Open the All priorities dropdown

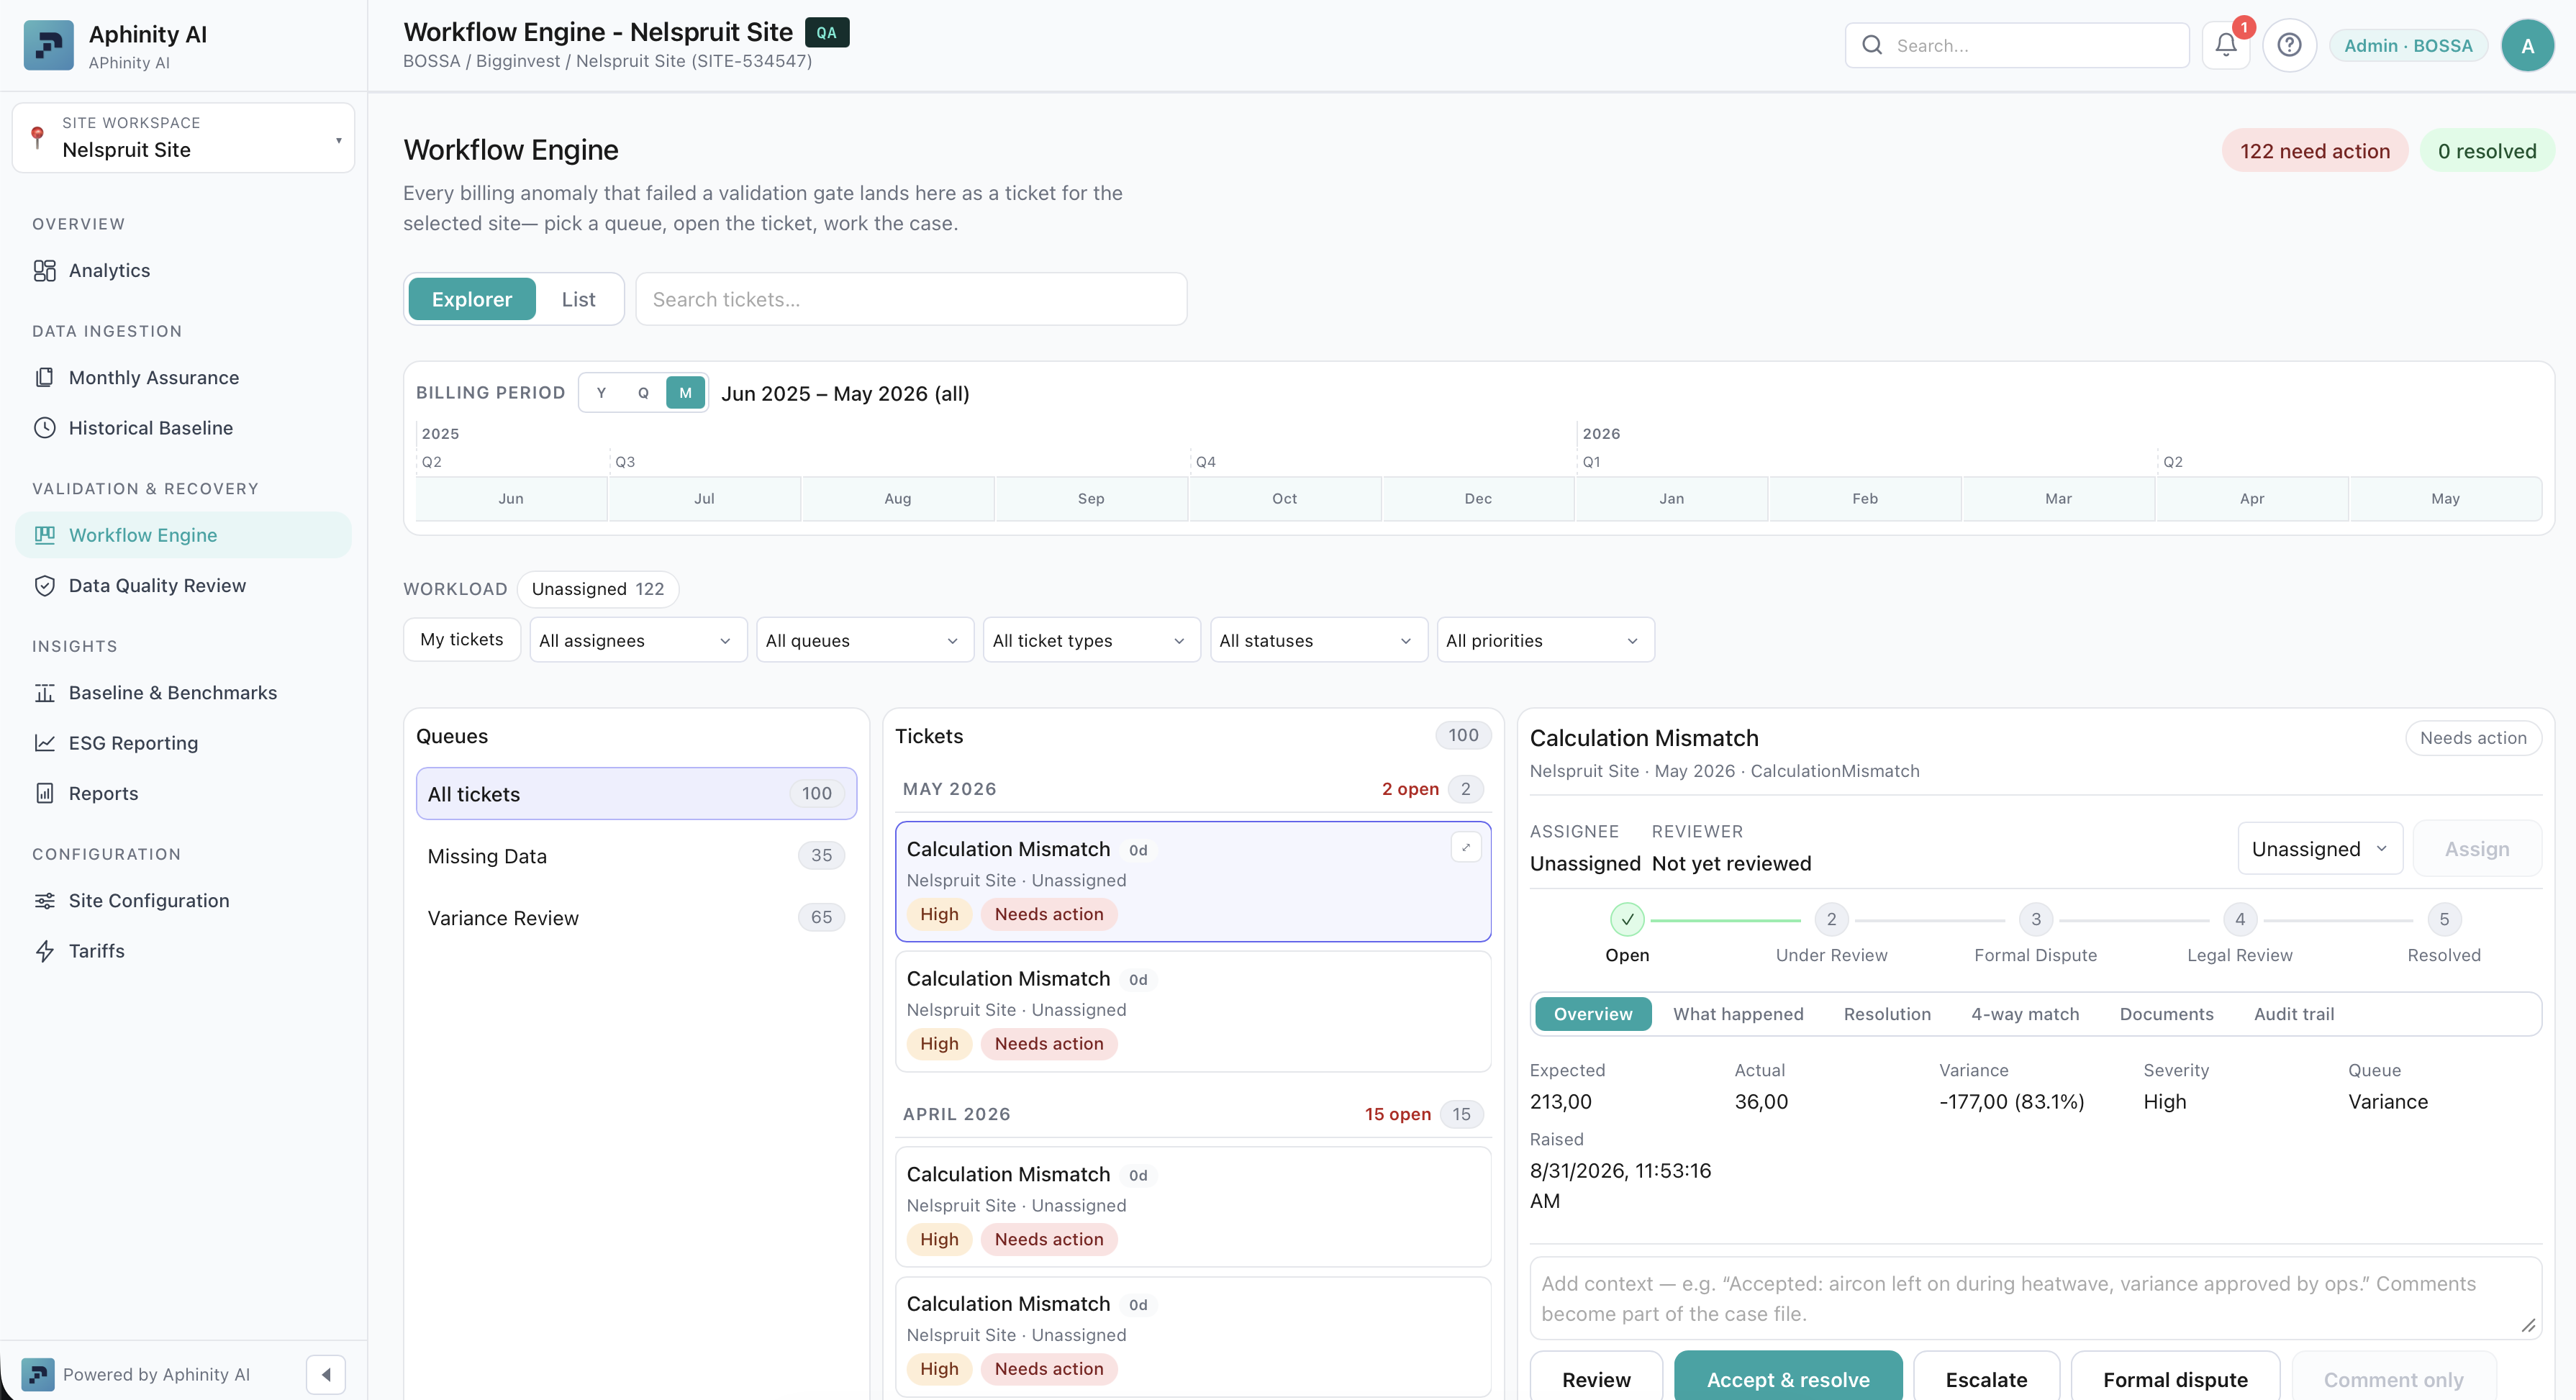point(1545,640)
